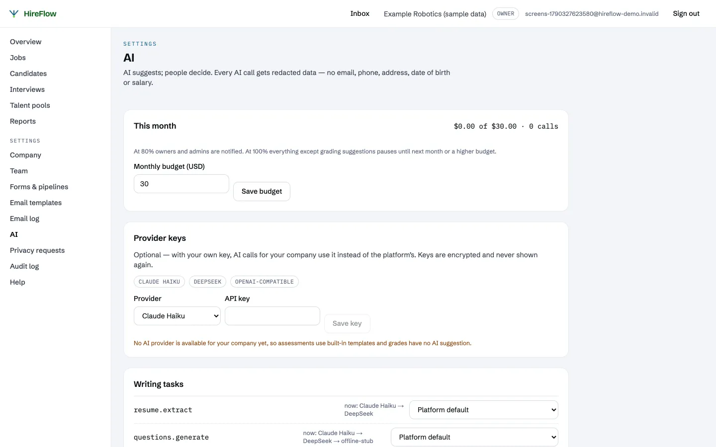
Task: Open the Inbox link in header
Action: [359, 13]
